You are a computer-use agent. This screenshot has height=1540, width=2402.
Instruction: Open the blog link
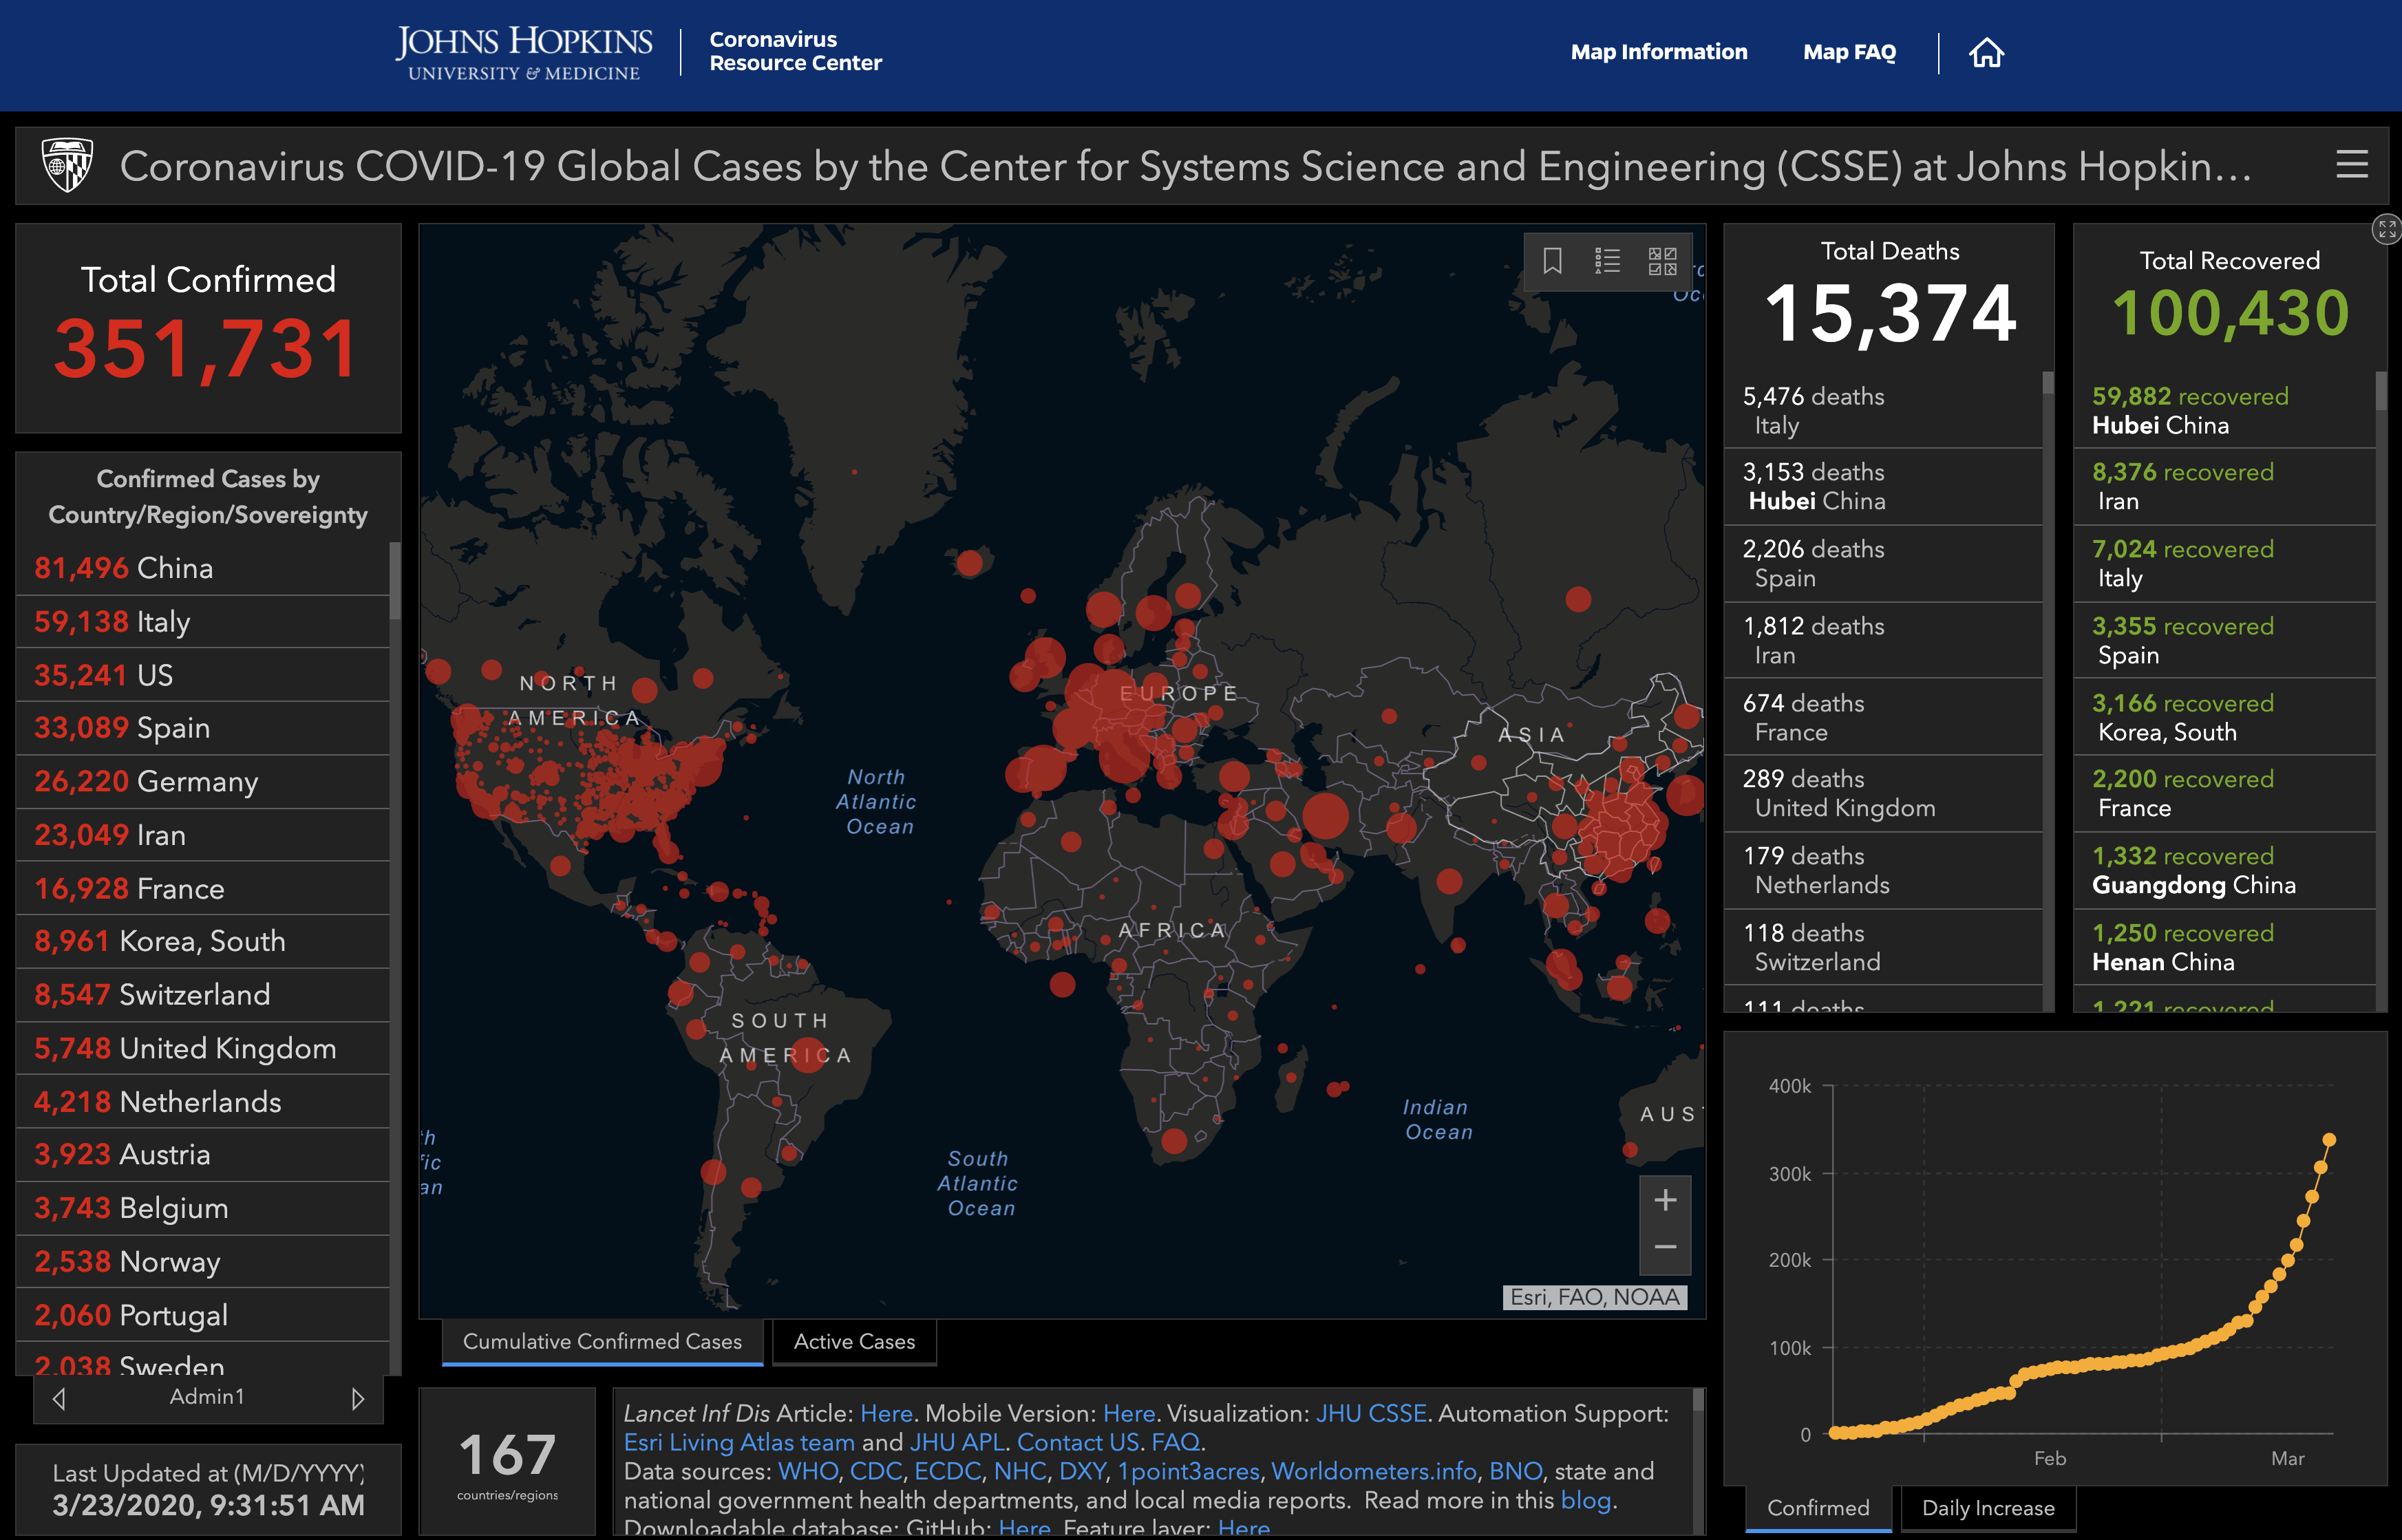click(x=1586, y=1500)
